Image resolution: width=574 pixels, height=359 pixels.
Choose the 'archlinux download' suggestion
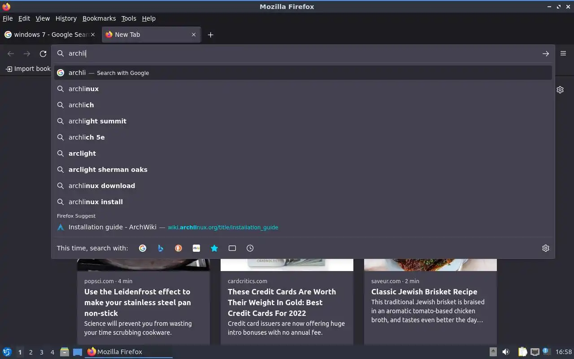click(303, 186)
